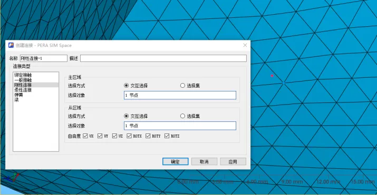Click the 确定 button
377x195 pixels.
point(175,161)
